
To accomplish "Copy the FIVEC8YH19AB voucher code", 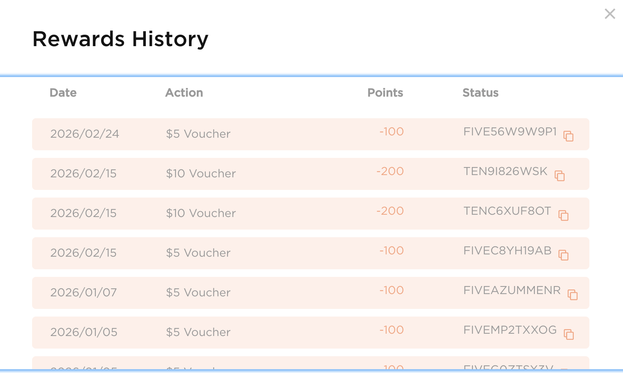I will point(563,255).
